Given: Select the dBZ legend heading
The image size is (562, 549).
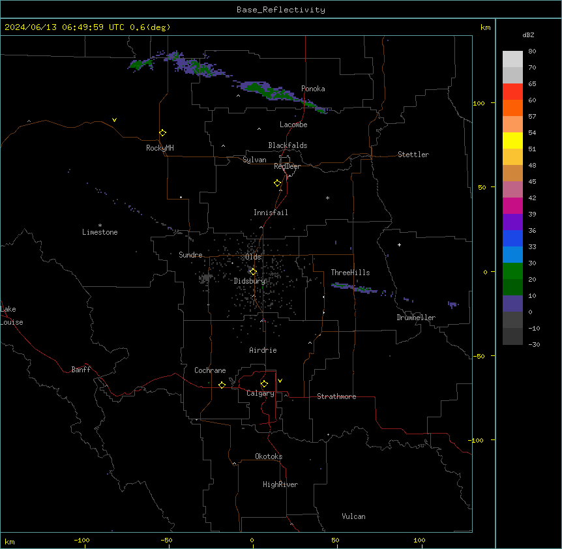Looking at the screenshot, I should [x=528, y=35].
